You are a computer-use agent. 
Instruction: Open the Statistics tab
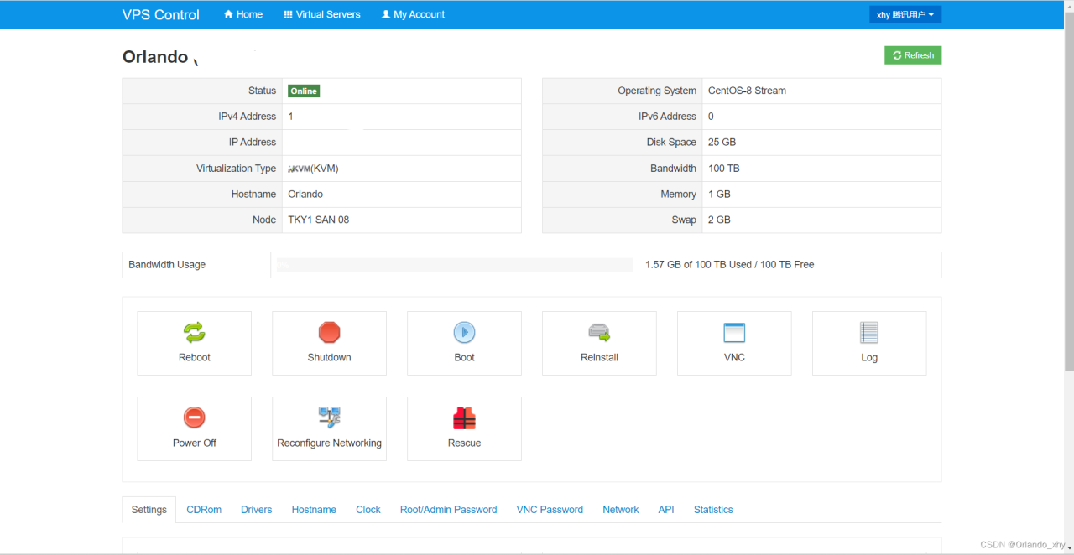[x=713, y=510]
